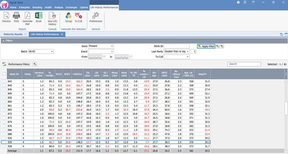Open the Health menu

[x=48, y=7]
